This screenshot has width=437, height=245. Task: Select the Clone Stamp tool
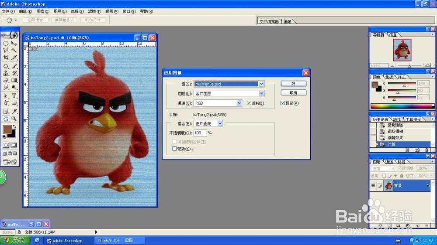(x=6, y=73)
